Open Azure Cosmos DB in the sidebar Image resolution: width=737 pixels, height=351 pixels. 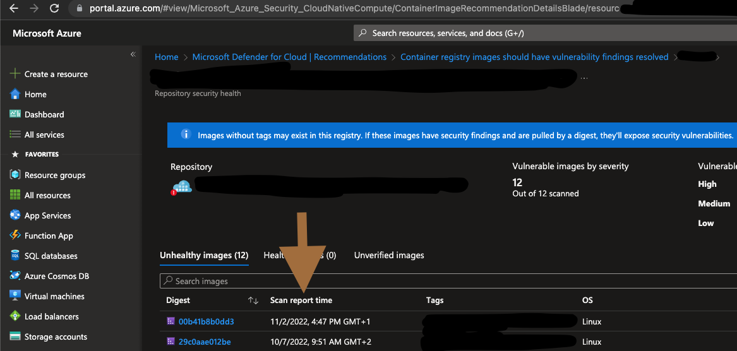point(57,277)
